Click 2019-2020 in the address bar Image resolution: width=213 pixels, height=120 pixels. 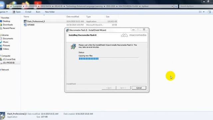click(110, 6)
